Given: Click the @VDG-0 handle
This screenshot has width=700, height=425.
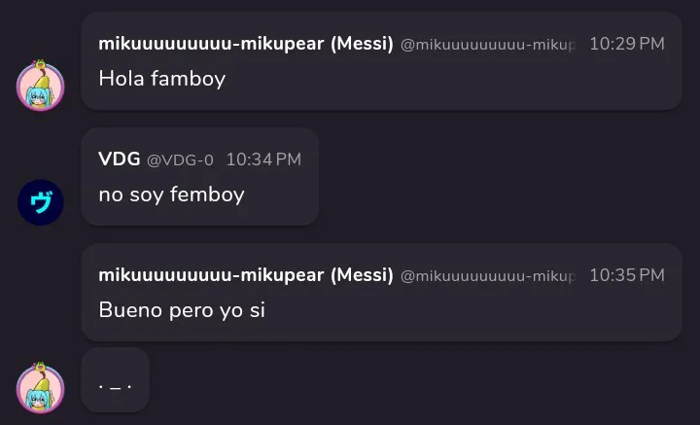Looking at the screenshot, I should pyautogui.click(x=180, y=159).
